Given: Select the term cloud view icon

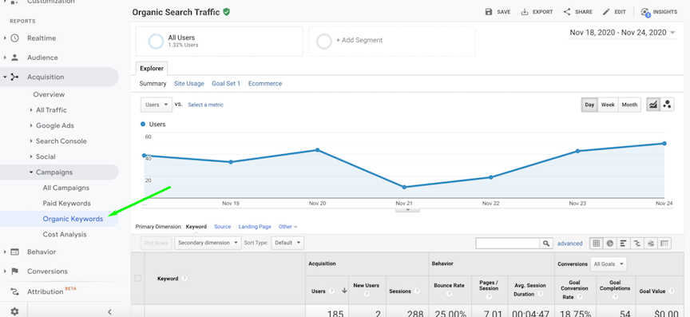Looking at the screenshot, I should [651, 243].
